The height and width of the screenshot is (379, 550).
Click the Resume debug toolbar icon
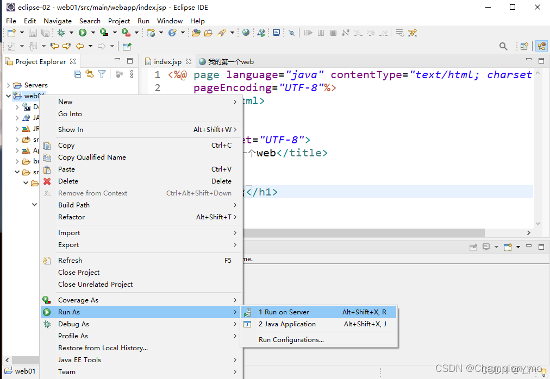[x=308, y=33]
